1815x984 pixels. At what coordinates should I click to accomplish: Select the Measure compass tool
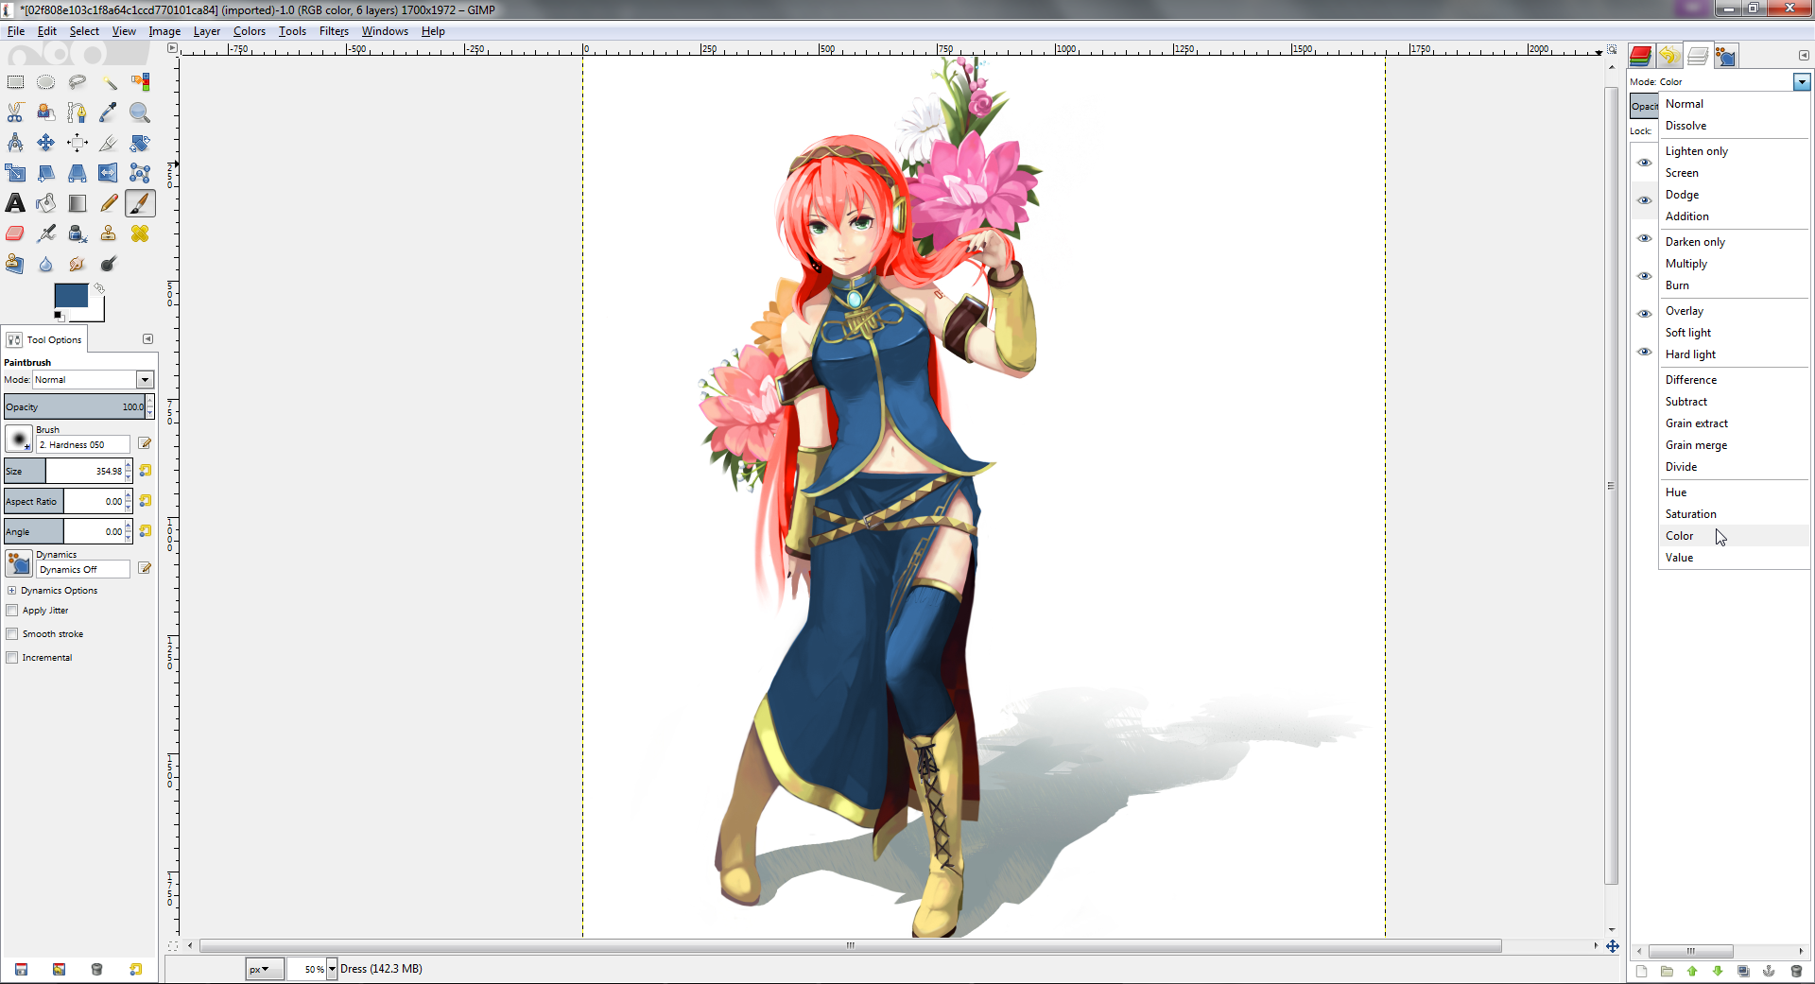tap(15, 143)
